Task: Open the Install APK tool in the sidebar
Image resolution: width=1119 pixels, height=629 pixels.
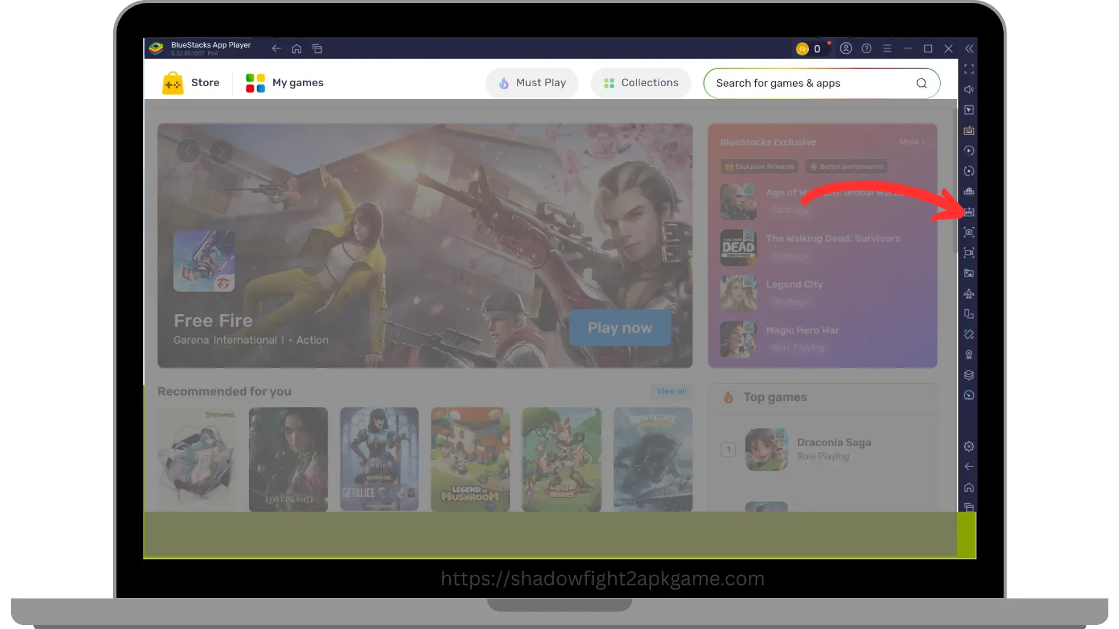Action: click(x=969, y=212)
